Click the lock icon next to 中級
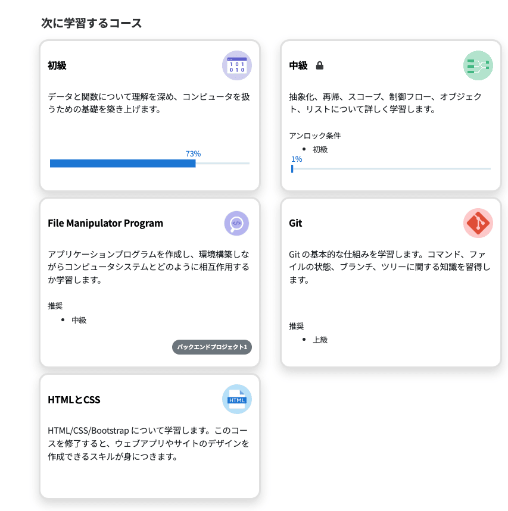 tap(319, 65)
